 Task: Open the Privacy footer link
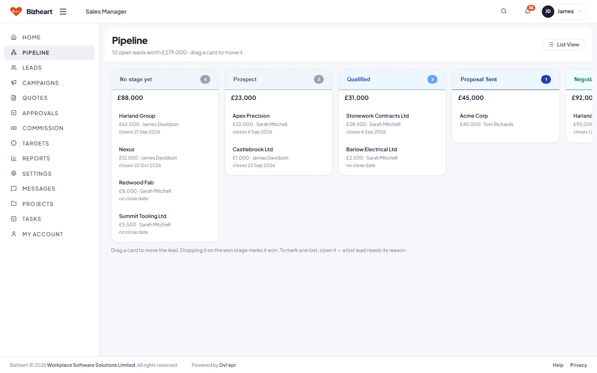coord(578,365)
